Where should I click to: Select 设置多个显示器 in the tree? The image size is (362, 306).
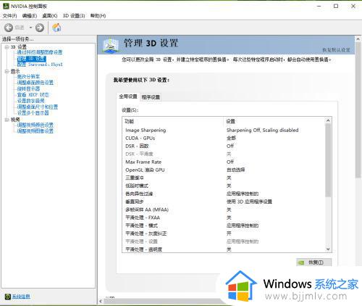coord(33,113)
